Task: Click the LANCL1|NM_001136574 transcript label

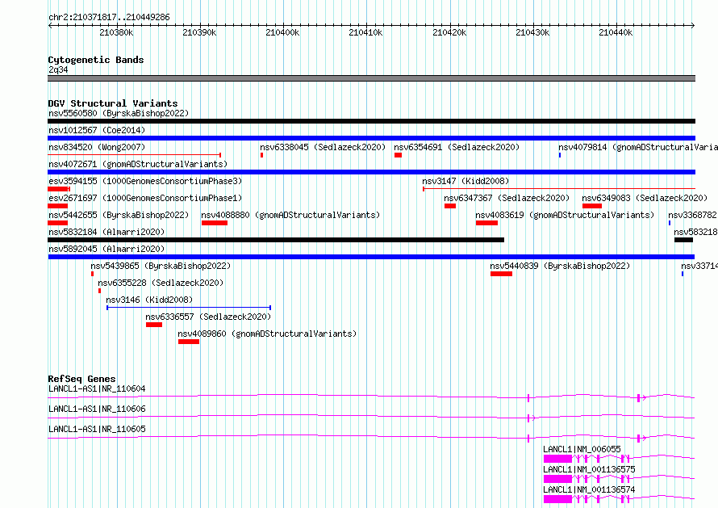Action: [590, 489]
